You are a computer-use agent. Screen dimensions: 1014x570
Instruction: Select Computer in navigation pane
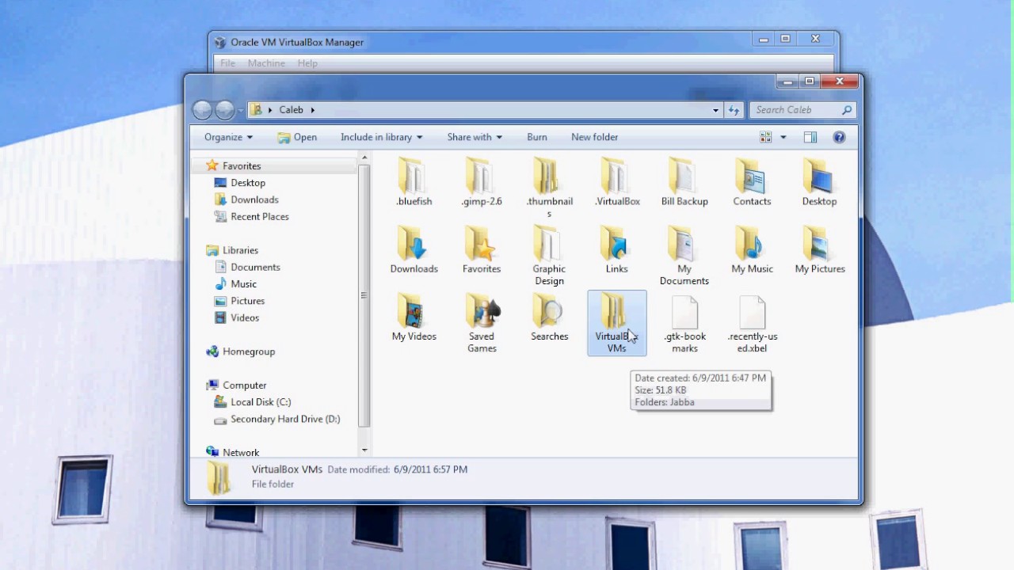pyautogui.click(x=244, y=385)
